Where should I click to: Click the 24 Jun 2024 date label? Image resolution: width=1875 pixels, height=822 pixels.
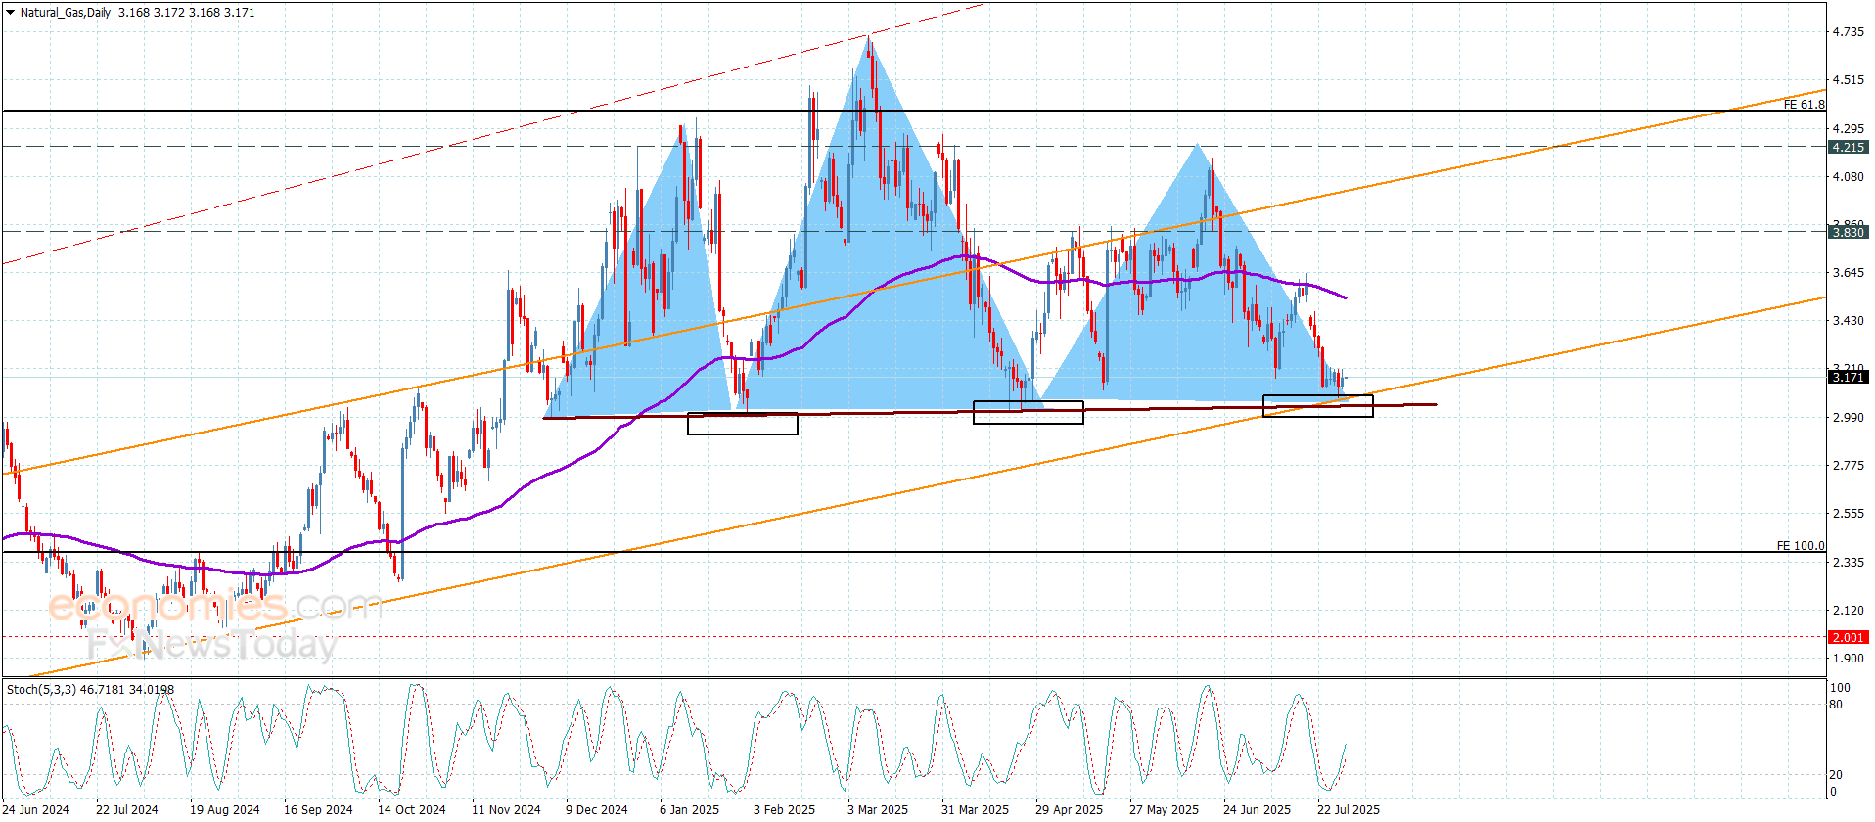(x=35, y=809)
